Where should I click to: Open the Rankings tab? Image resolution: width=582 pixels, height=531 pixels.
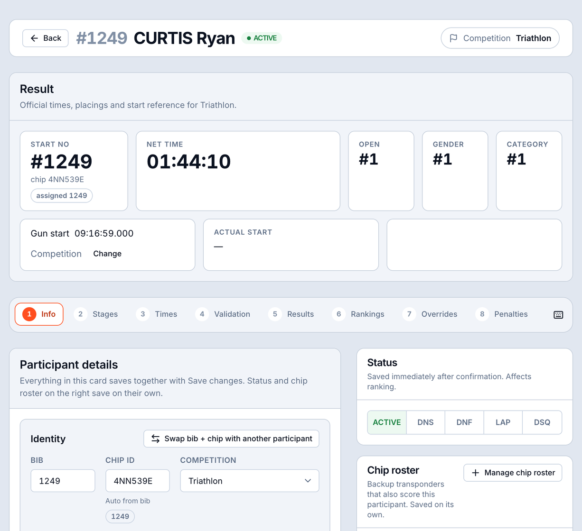click(358, 314)
